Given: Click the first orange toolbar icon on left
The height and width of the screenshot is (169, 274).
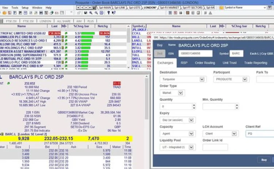Looking at the screenshot, I should click(4, 13).
